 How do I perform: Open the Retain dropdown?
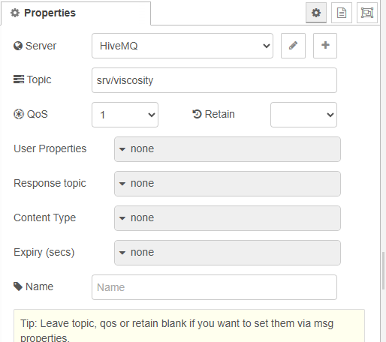click(x=303, y=115)
